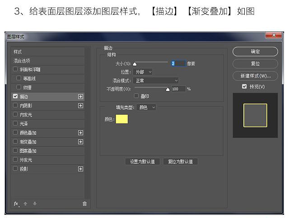Enable the 纹理 checkbox

click(x=19, y=87)
